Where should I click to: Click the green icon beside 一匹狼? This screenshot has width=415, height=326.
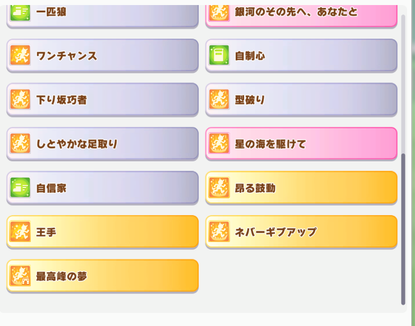[20, 12]
